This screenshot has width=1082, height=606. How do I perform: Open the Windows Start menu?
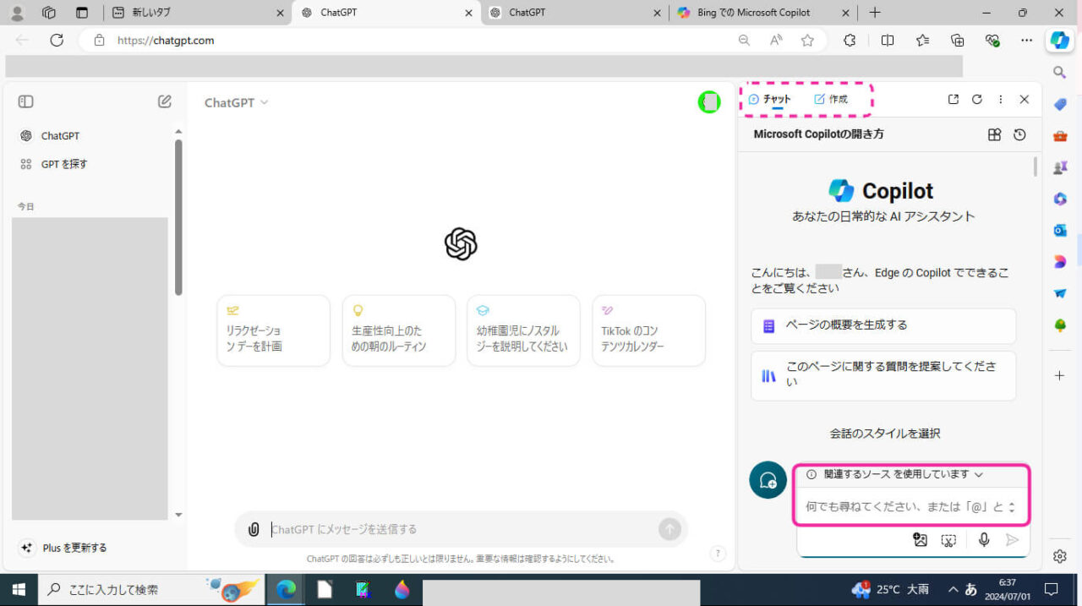tap(19, 589)
